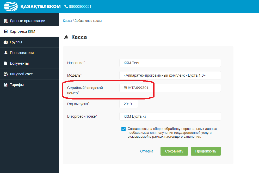The width and height of the screenshot is (259, 173).
Task: Click the building icon beside Данные организации
Action: click(x=6, y=21)
